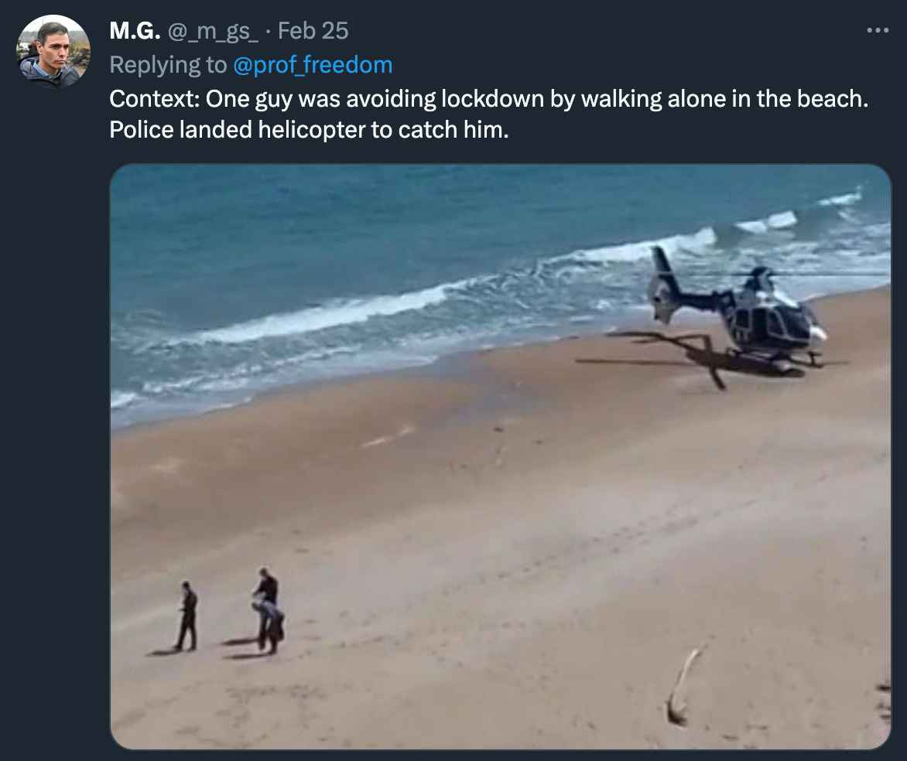Image resolution: width=907 pixels, height=761 pixels.
Task: Open M.G.'s profile picture avatar
Action: point(53,51)
